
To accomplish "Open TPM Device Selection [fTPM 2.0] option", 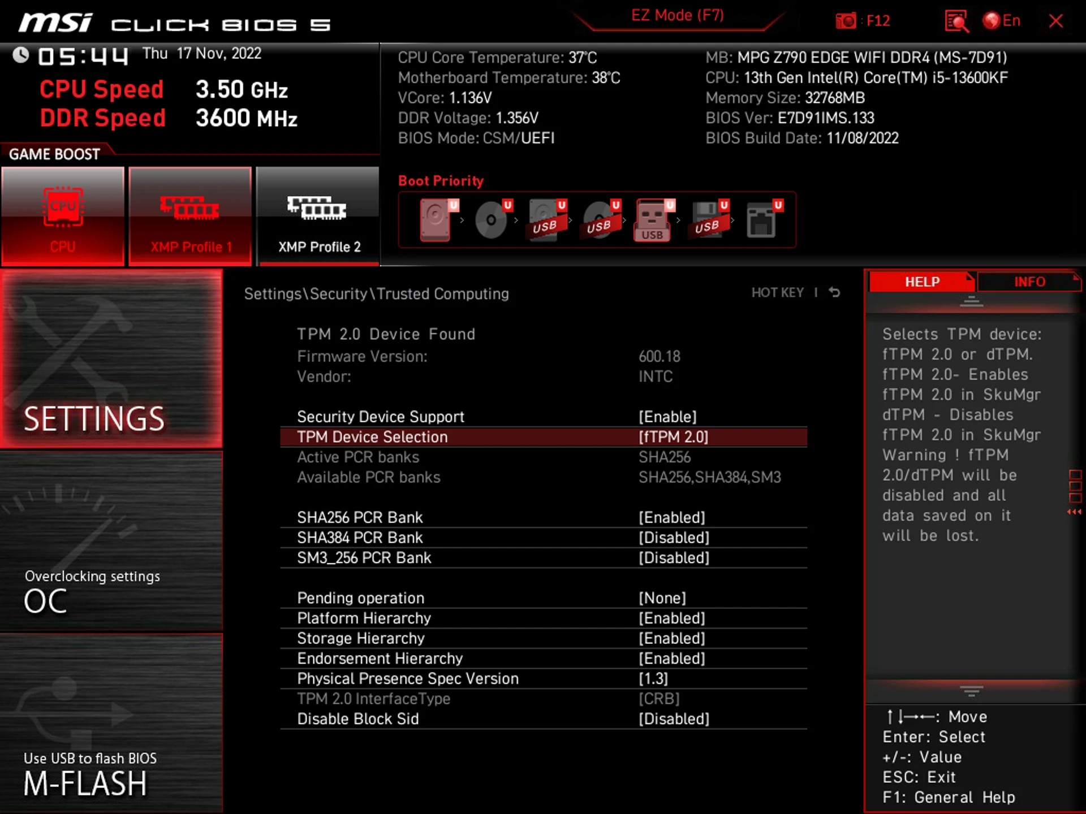I will click(544, 437).
